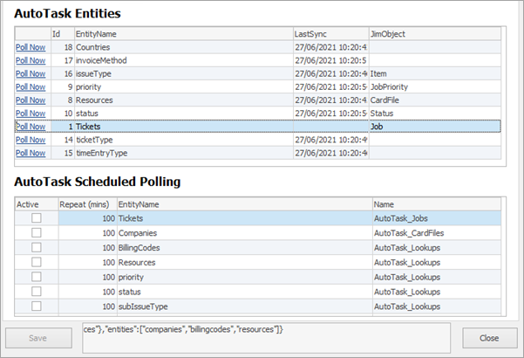Click the JSON entities text field
This screenshot has height=358, width=524.
(x=266, y=338)
